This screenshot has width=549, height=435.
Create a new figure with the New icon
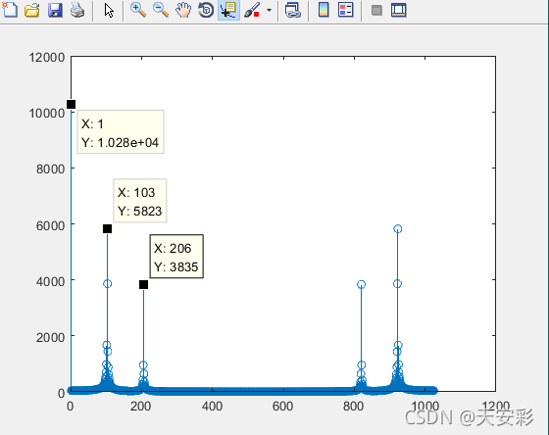(x=10, y=10)
